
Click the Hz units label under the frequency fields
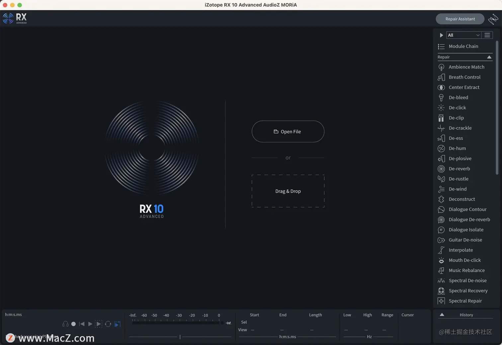pyautogui.click(x=369, y=337)
